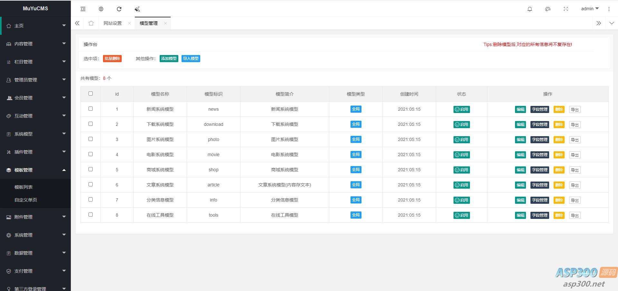Check the box for 新闻系统模型 row
Image resolution: width=618 pixels, height=291 pixels.
click(x=90, y=109)
